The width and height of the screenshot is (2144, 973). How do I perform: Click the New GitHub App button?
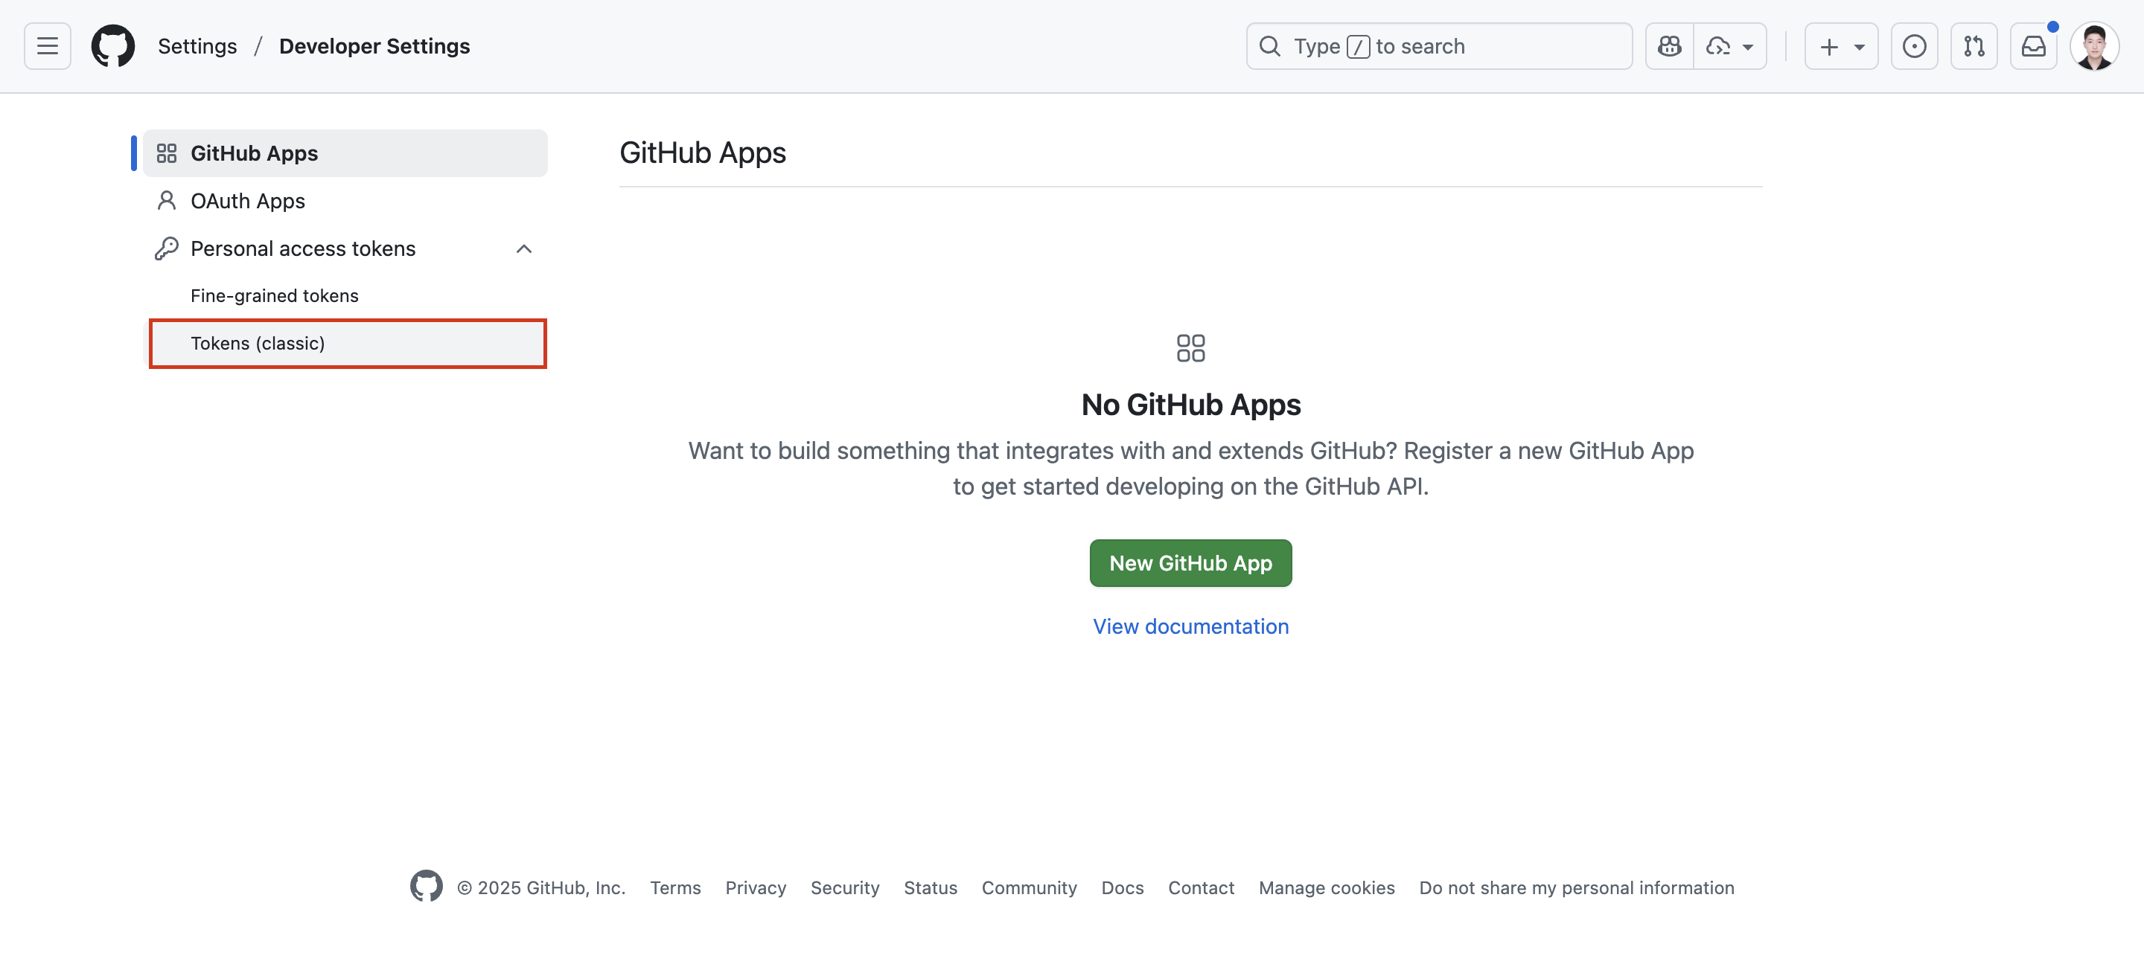click(x=1190, y=563)
